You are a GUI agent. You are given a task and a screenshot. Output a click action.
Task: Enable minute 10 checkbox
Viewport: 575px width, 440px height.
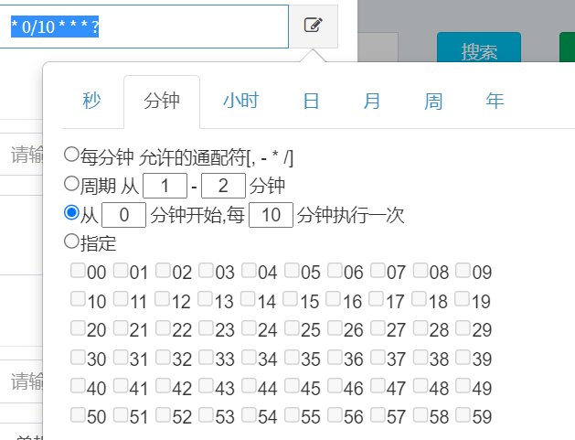(x=78, y=299)
